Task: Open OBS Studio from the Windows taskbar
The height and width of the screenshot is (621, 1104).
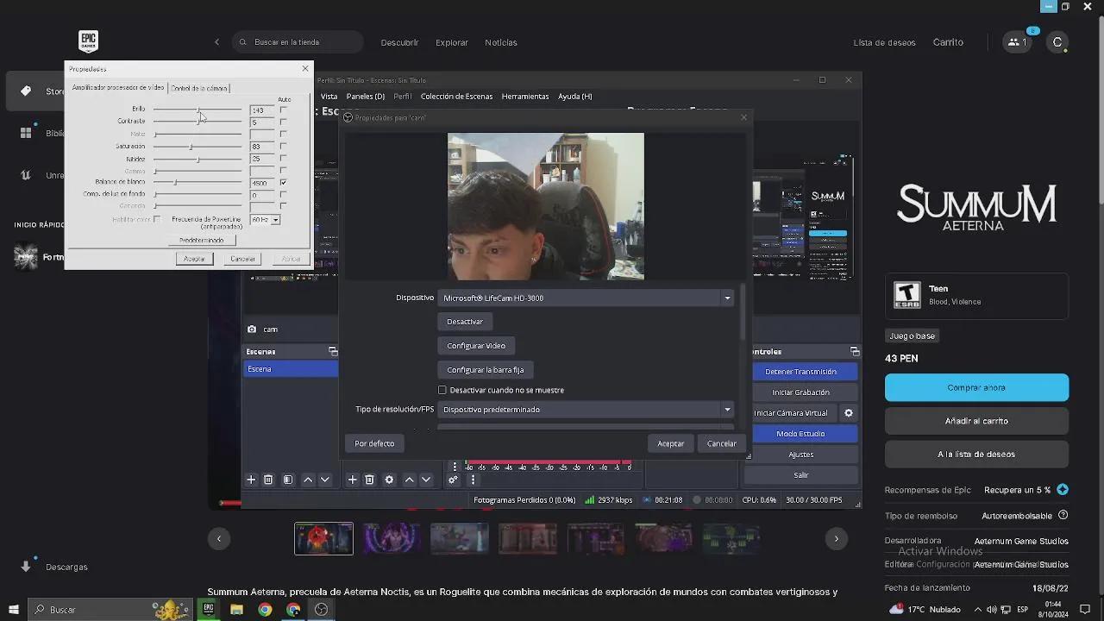Action: click(x=322, y=609)
